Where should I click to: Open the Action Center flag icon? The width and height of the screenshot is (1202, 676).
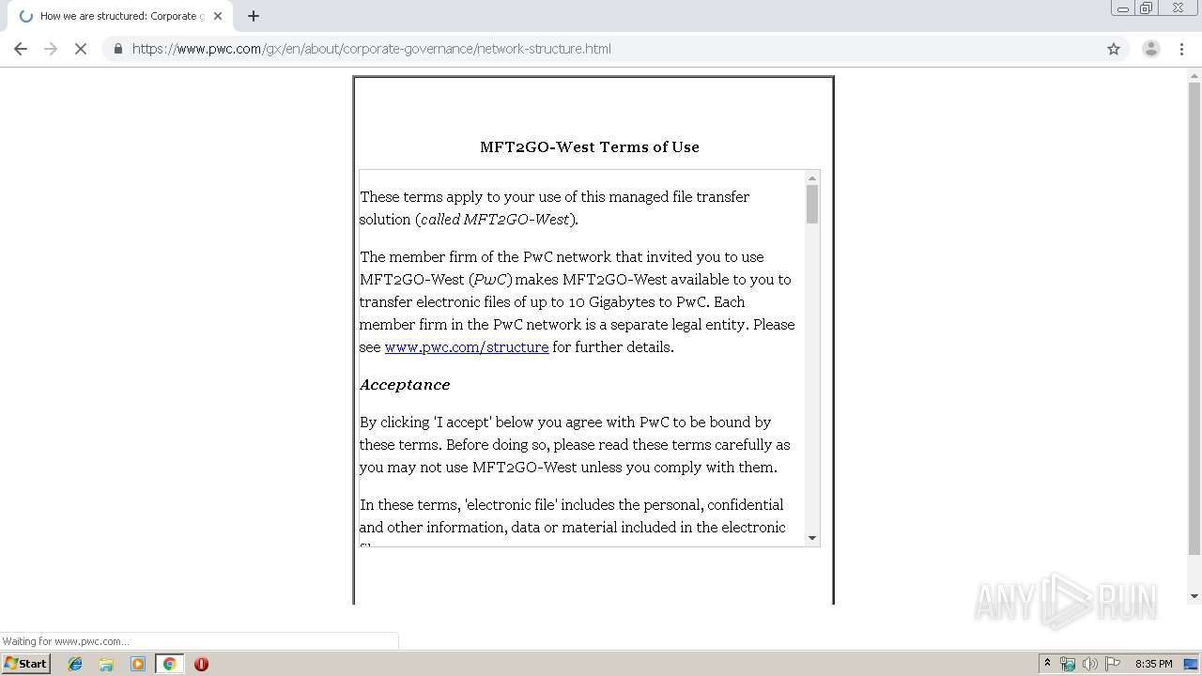1113,664
